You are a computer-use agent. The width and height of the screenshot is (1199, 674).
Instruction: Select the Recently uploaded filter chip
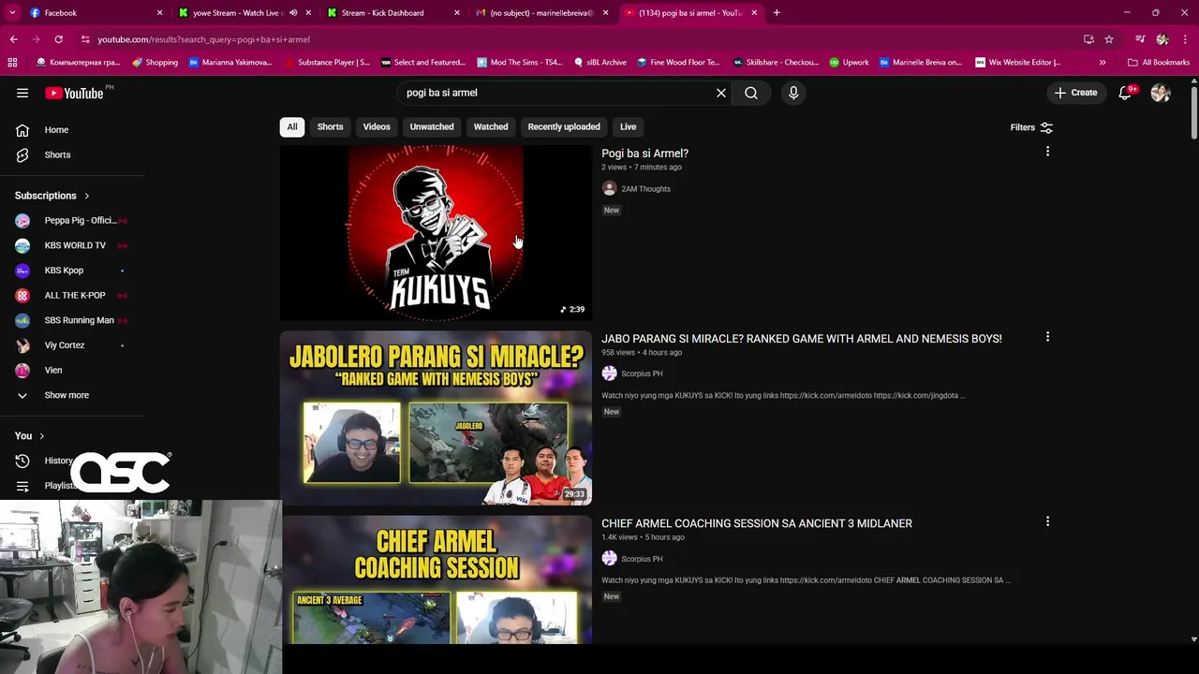564,127
